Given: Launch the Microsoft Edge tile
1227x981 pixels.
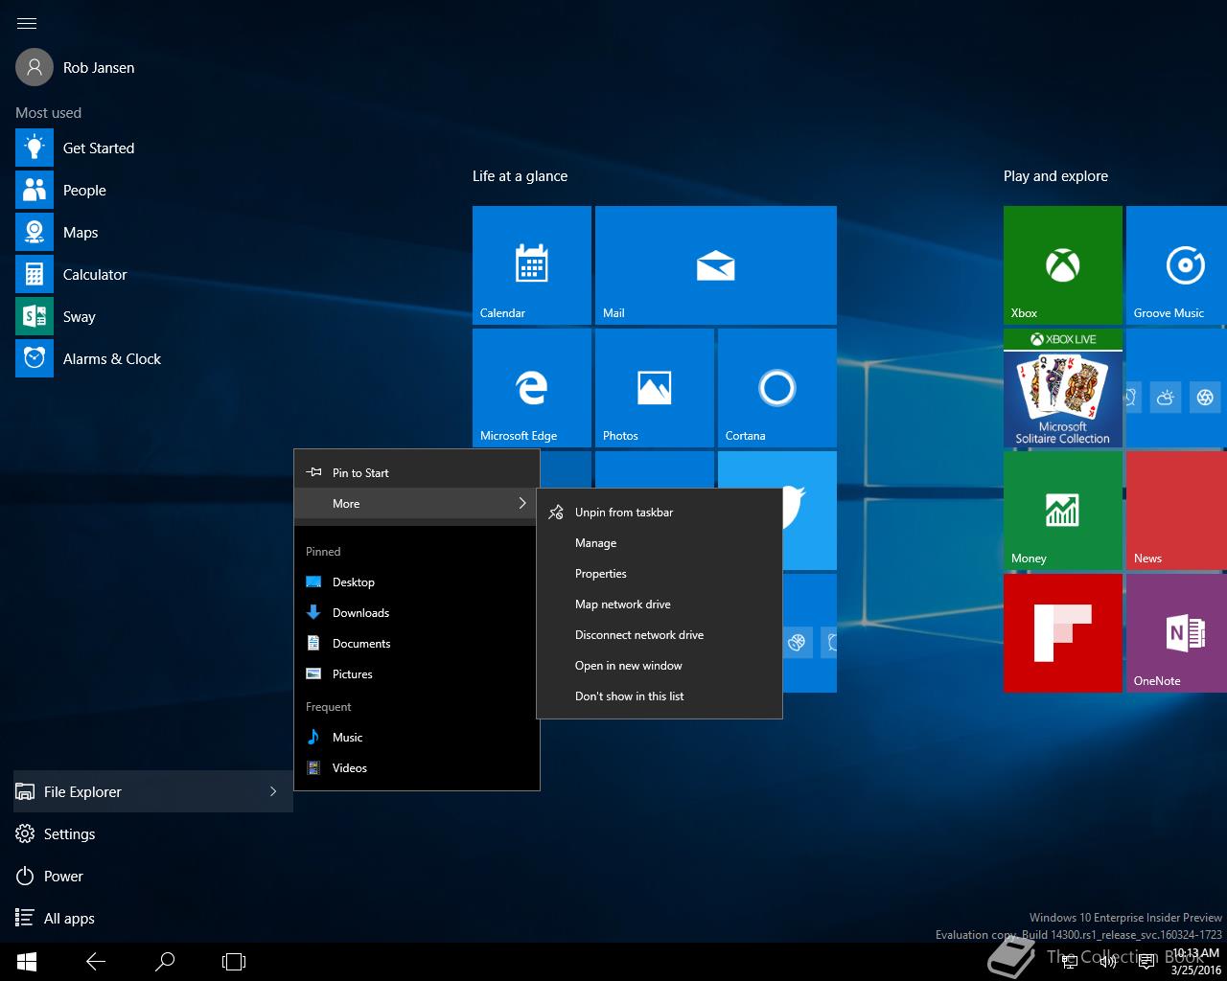Looking at the screenshot, I should (x=532, y=388).
